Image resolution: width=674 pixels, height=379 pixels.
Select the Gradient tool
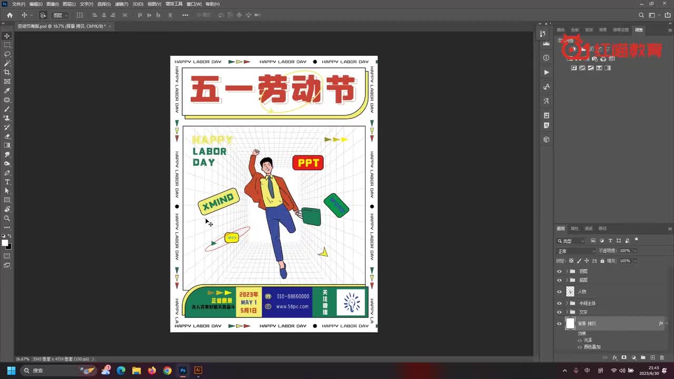click(7, 145)
